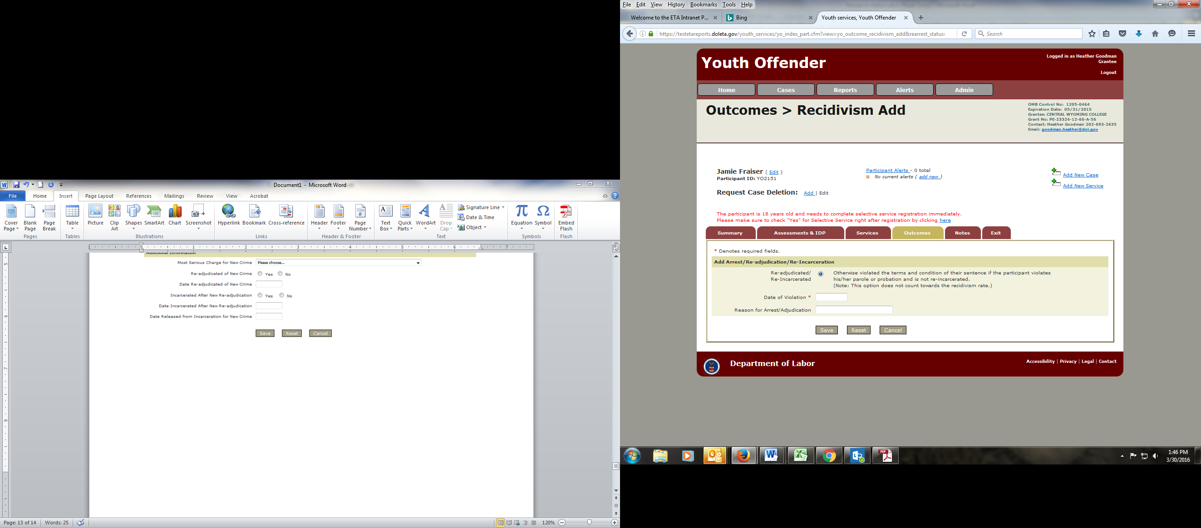Image resolution: width=1201 pixels, height=528 pixels.
Task: Click the Save button on Recidivism form
Action: coord(826,330)
